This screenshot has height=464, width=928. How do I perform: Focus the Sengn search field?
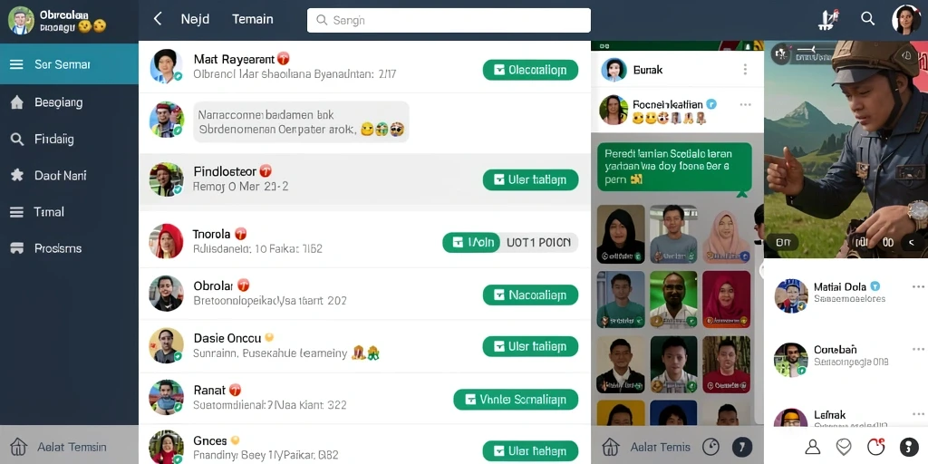pyautogui.click(x=449, y=20)
